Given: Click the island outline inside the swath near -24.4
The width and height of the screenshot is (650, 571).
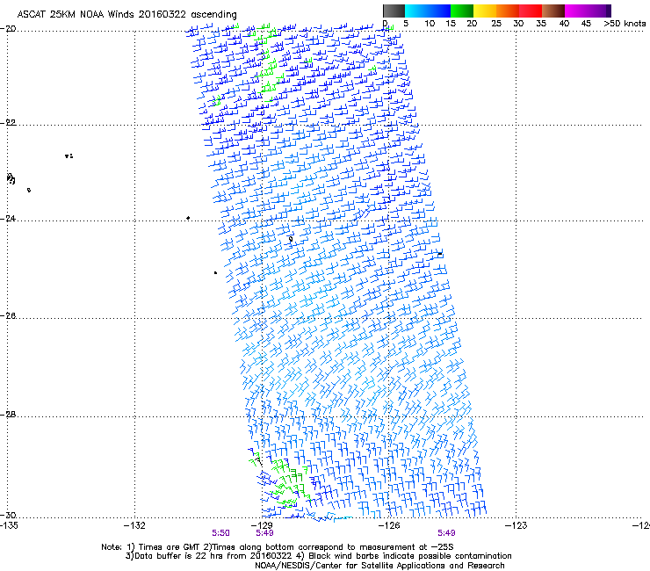Looking at the screenshot, I should [x=291, y=239].
